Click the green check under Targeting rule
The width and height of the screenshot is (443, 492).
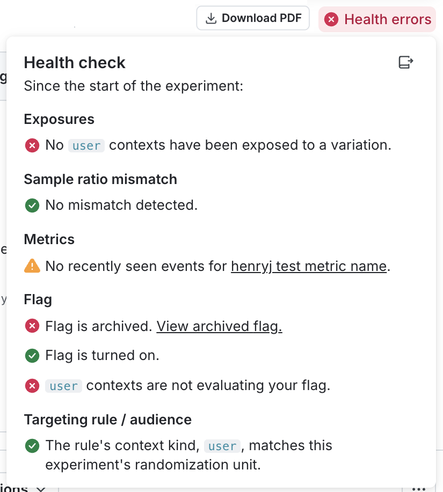pos(32,446)
